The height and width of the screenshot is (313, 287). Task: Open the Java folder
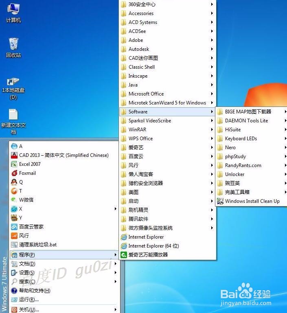tap(167, 85)
